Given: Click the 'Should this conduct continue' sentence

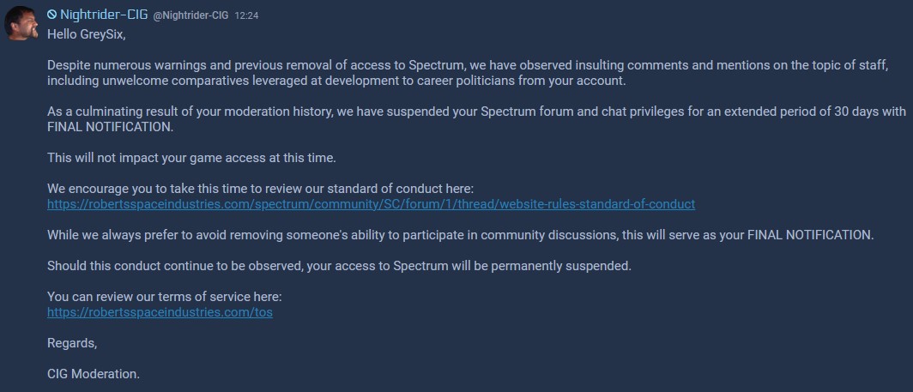Looking at the screenshot, I should 339,266.
